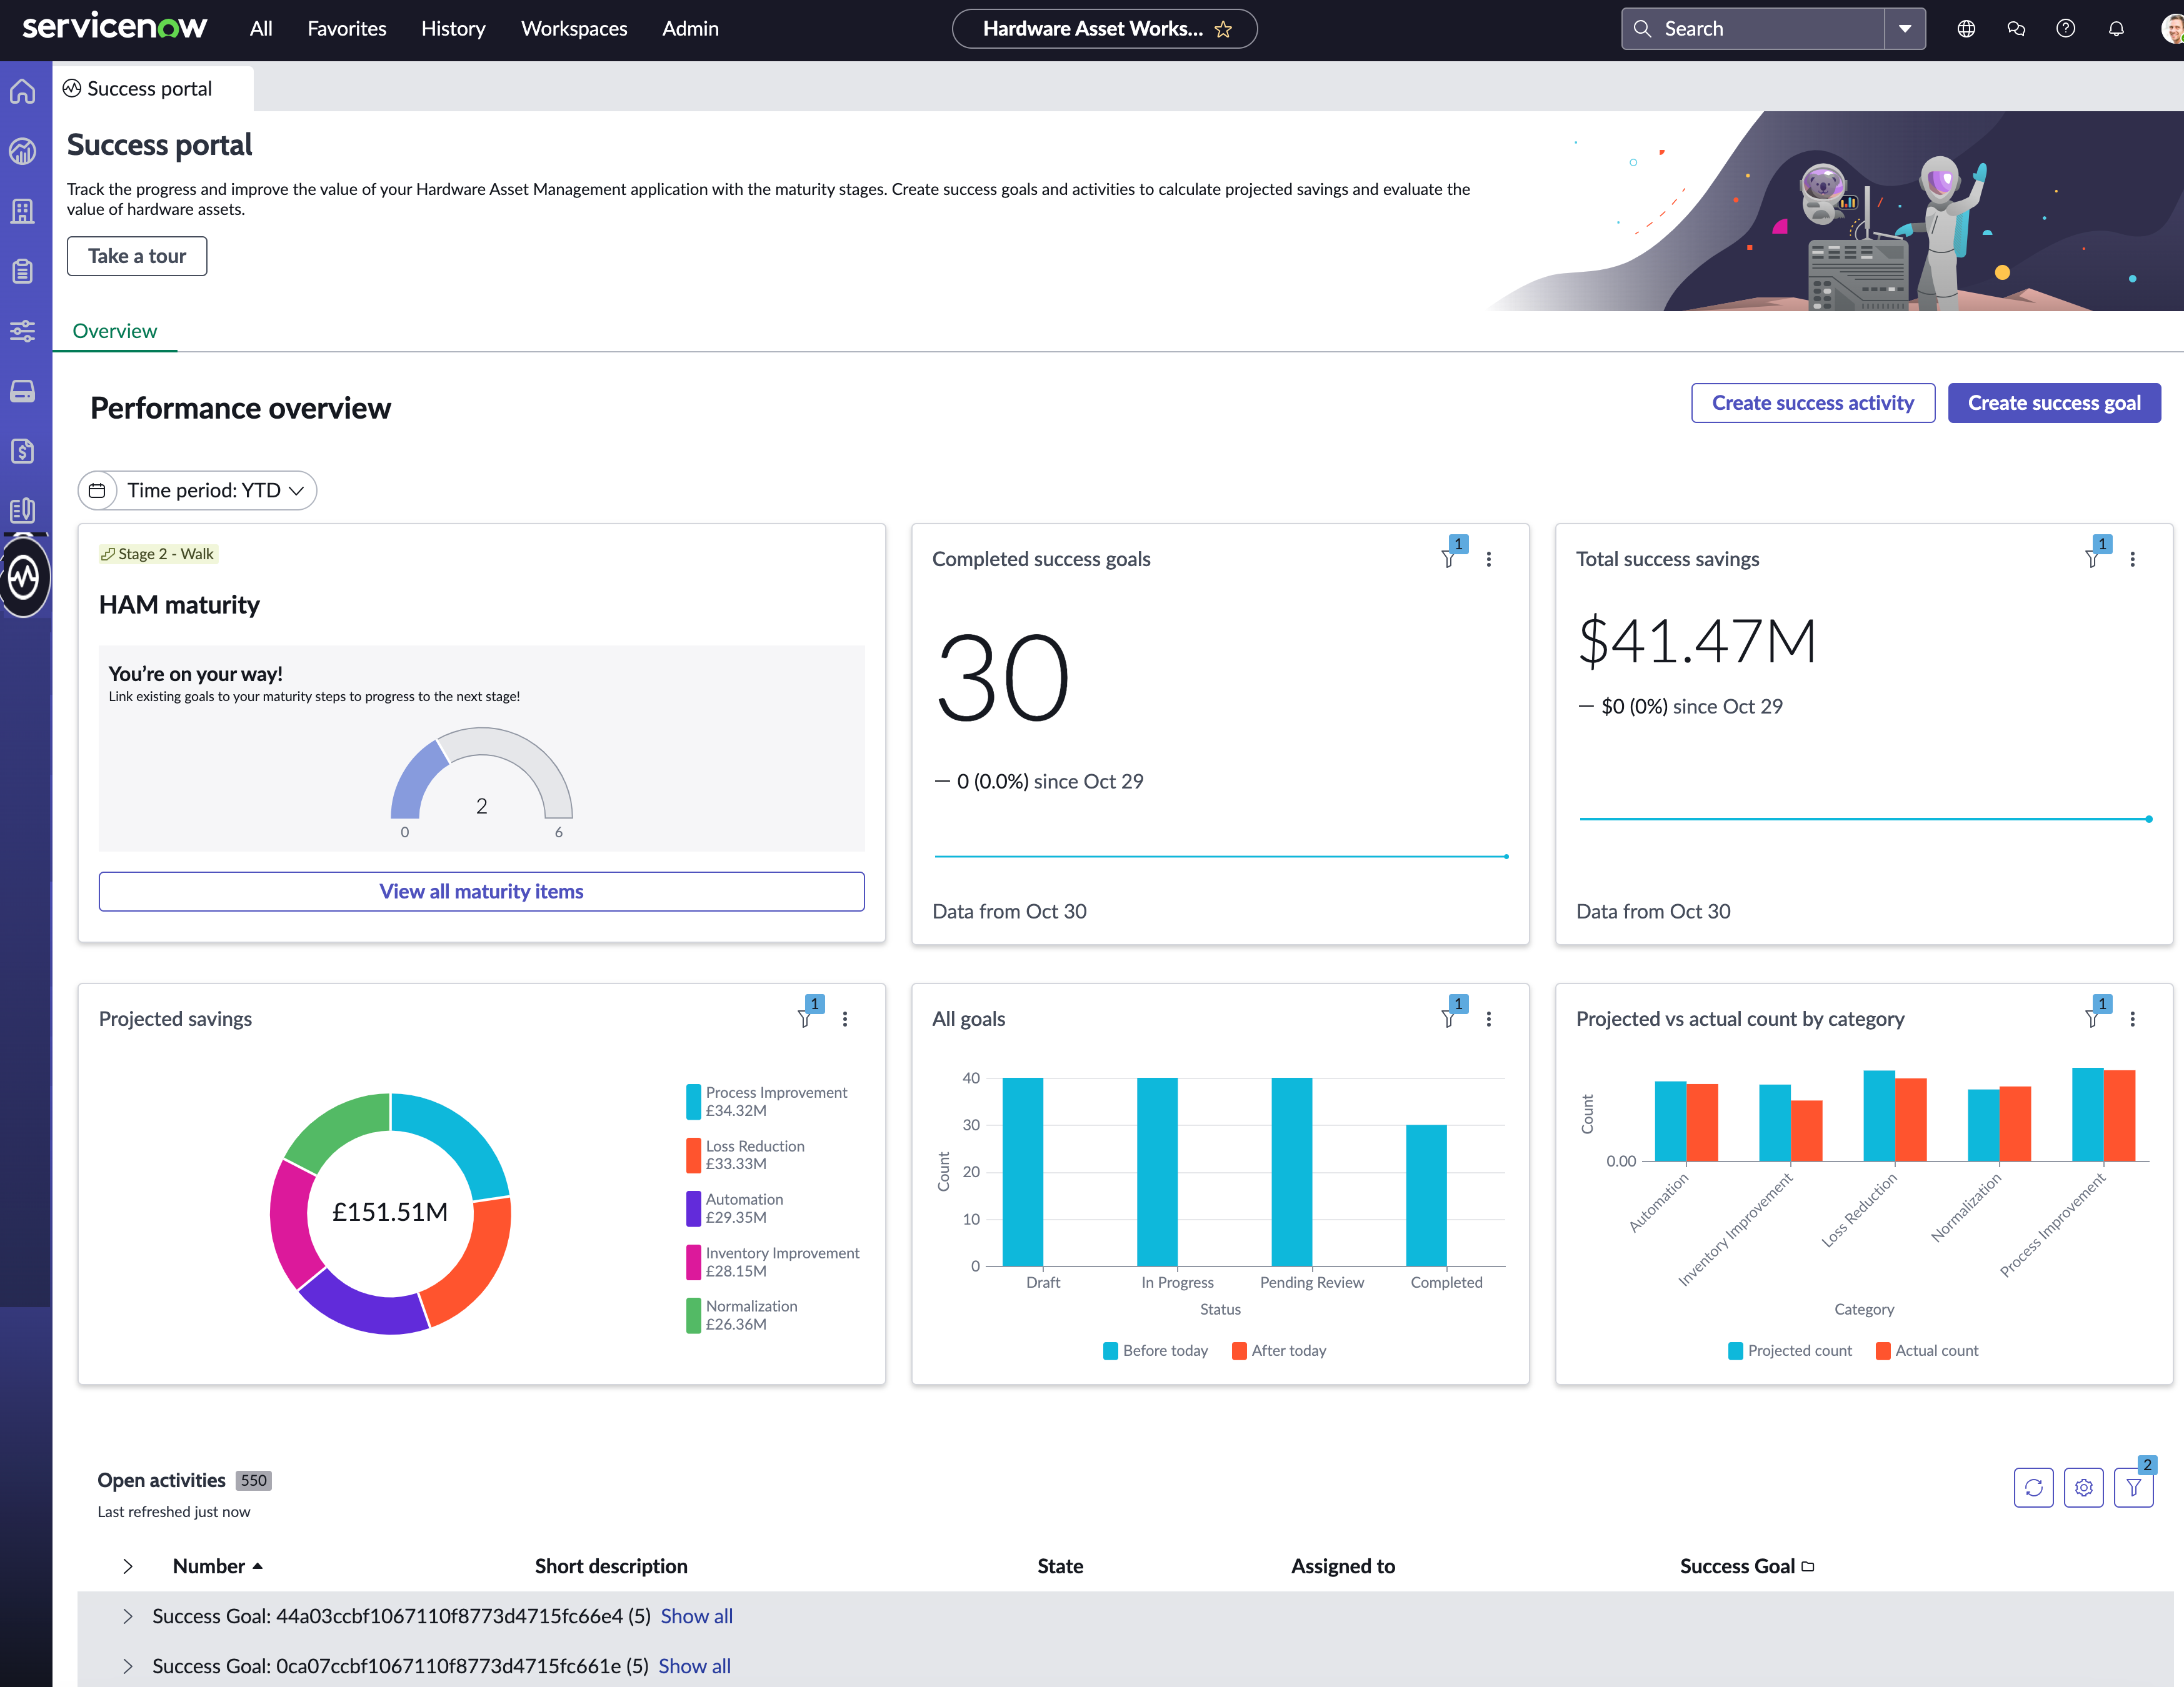Open more options on Completed success goals
Viewport: 2184px width, 1687px height.
tap(1489, 559)
